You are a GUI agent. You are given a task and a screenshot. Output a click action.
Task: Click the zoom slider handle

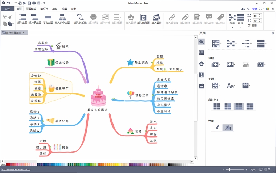point(229,170)
